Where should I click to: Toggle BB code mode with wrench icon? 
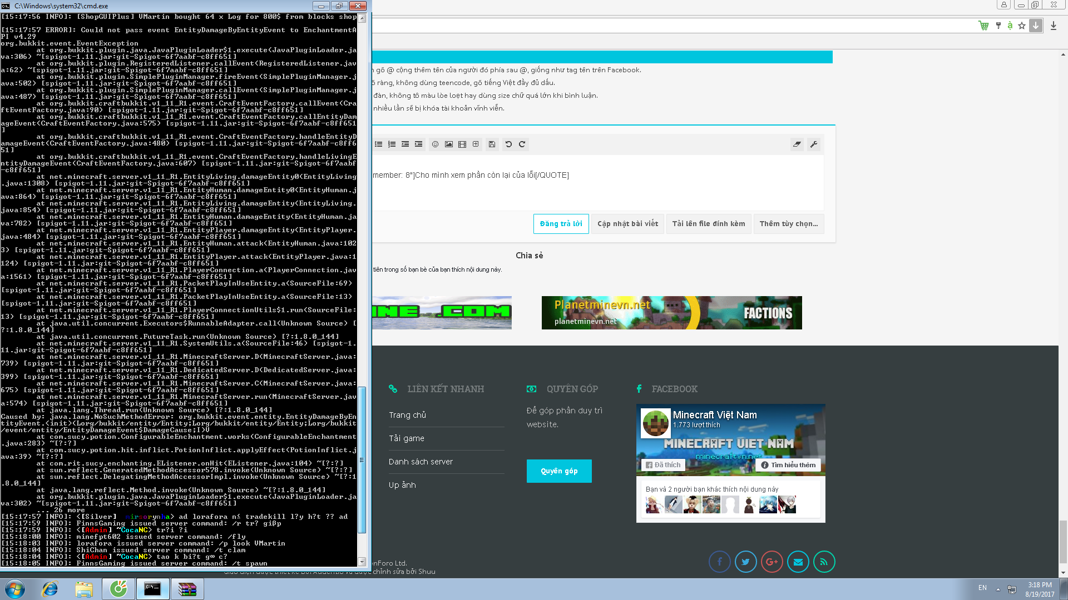(814, 144)
